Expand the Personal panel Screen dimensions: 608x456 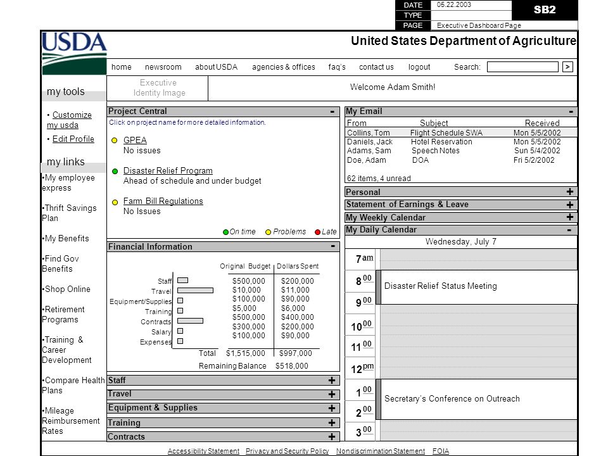click(569, 191)
